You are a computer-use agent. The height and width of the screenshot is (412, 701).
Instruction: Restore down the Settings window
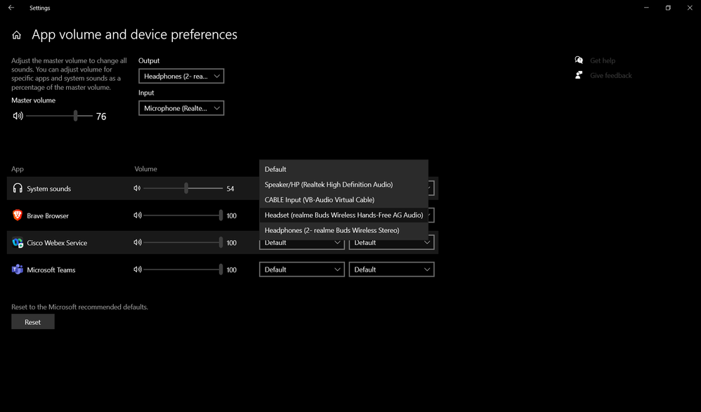point(668,8)
